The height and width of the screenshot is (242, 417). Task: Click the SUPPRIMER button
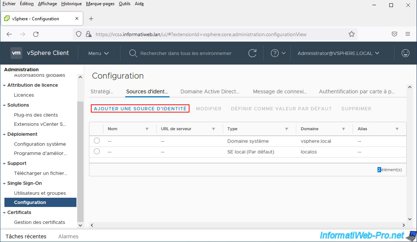(356, 109)
